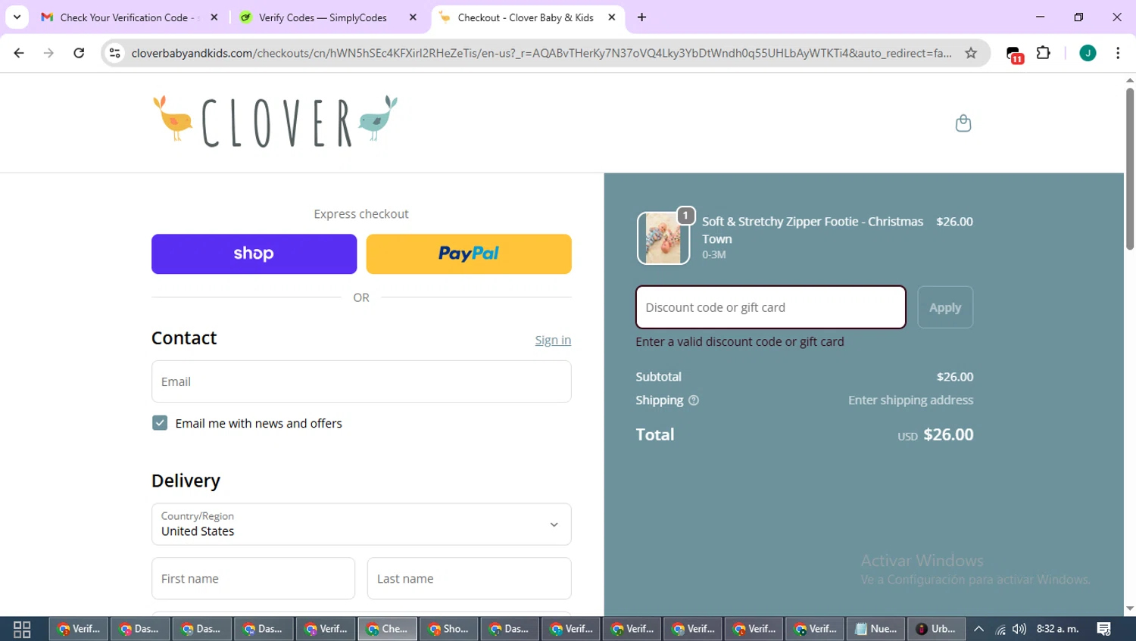Reload the checkout page
Image resolution: width=1136 pixels, height=641 pixels.
(x=79, y=53)
